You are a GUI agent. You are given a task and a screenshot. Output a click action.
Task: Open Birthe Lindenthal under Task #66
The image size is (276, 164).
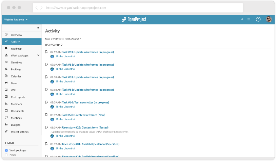66,107
